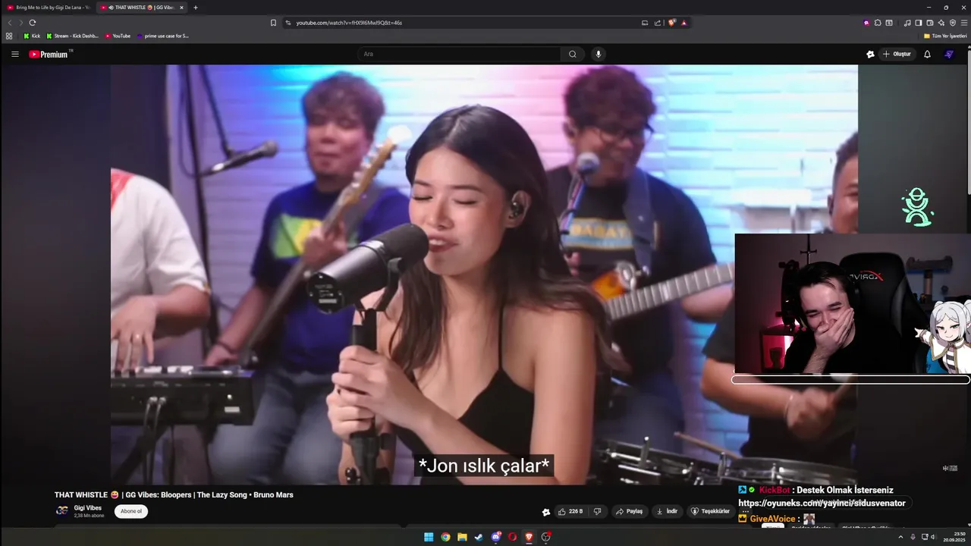Open the YouTube guide hamburger menu
Image resolution: width=971 pixels, height=546 pixels.
[14, 54]
